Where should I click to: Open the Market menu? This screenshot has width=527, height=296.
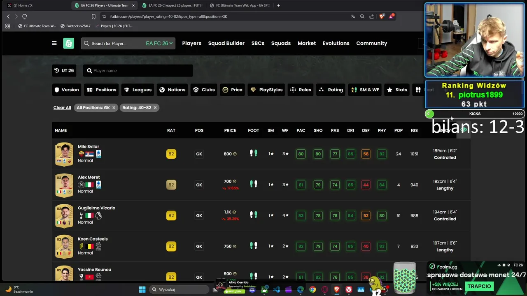click(307, 43)
